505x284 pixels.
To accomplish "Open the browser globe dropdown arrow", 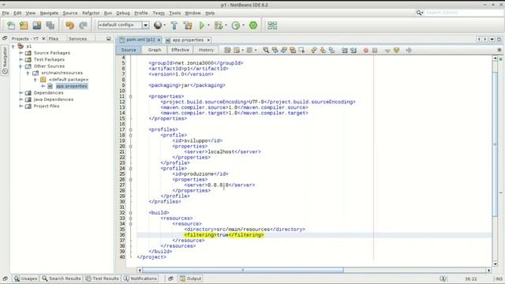I will [x=165, y=25].
